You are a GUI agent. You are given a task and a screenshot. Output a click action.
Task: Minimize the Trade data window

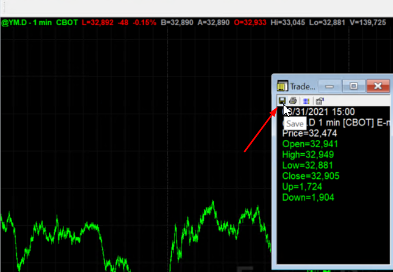click(330, 86)
